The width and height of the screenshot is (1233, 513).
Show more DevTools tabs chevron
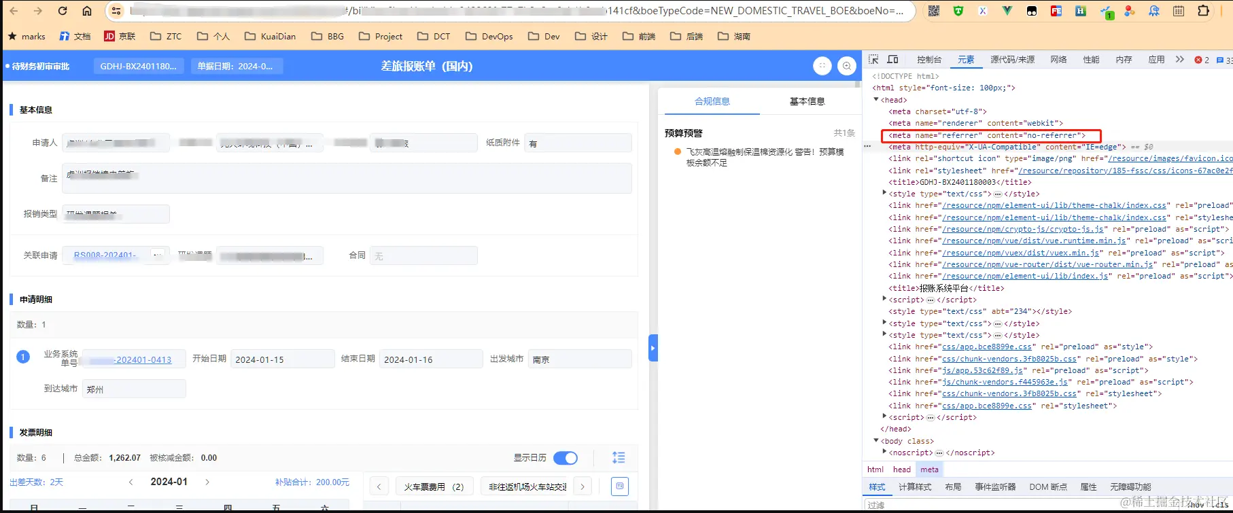(1180, 60)
